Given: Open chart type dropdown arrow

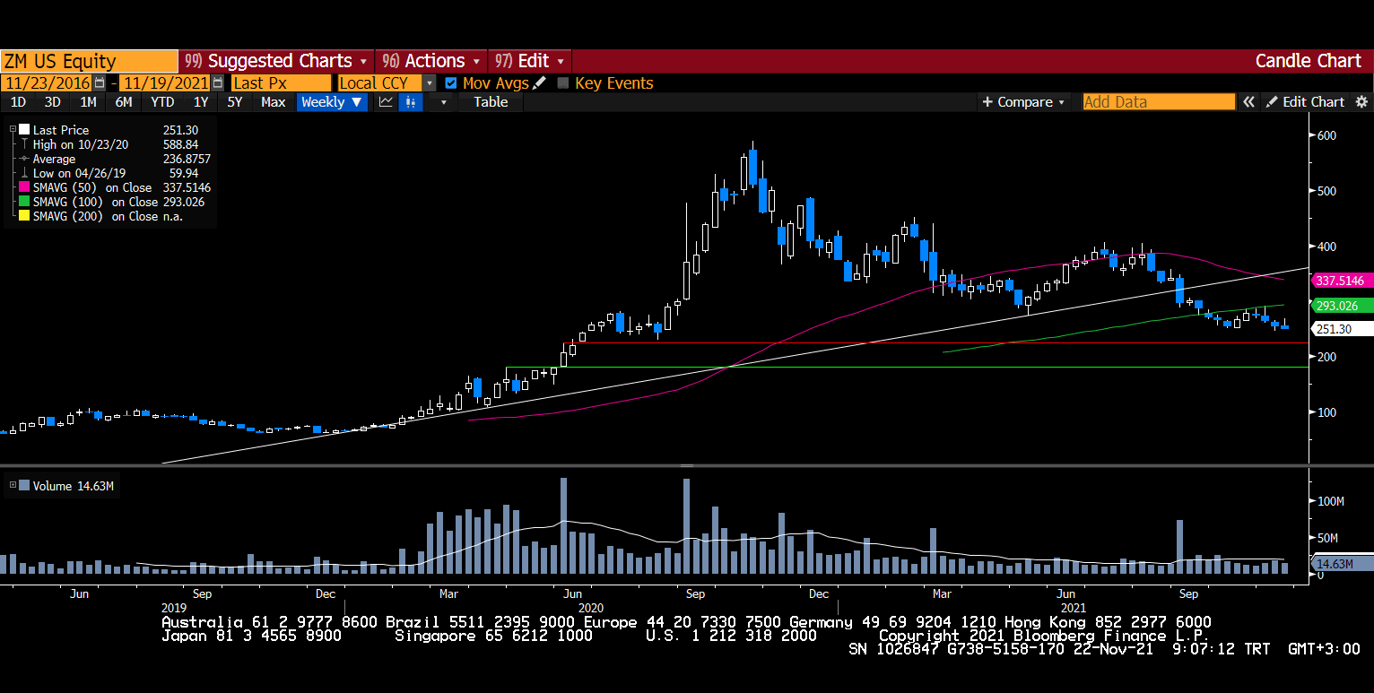Looking at the screenshot, I should click(442, 101).
